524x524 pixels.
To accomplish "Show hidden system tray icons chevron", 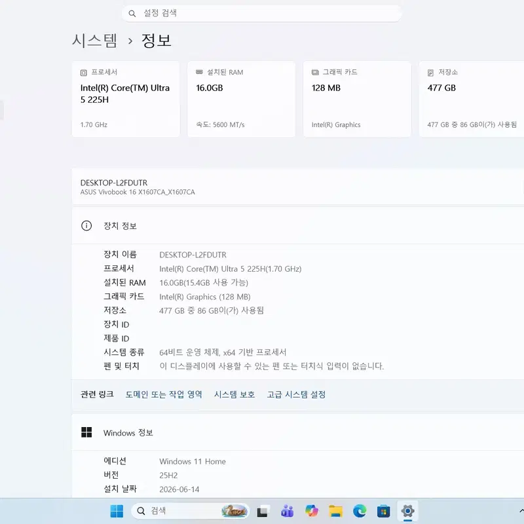I will click(x=521, y=511).
